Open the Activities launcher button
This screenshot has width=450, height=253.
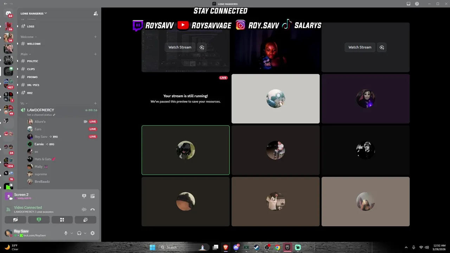[62, 220]
